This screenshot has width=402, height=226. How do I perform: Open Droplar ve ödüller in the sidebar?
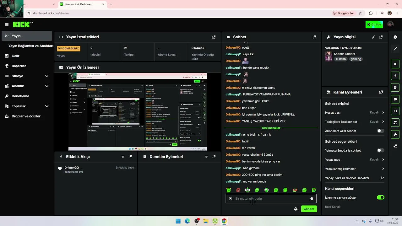coord(26,116)
